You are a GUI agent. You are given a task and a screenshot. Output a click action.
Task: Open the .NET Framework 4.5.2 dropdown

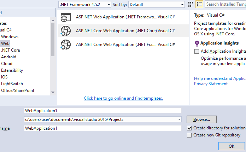(85, 5)
